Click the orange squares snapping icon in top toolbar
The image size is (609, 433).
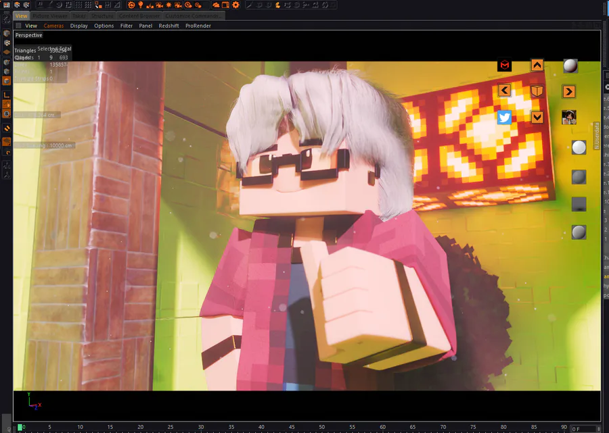[x=99, y=5]
